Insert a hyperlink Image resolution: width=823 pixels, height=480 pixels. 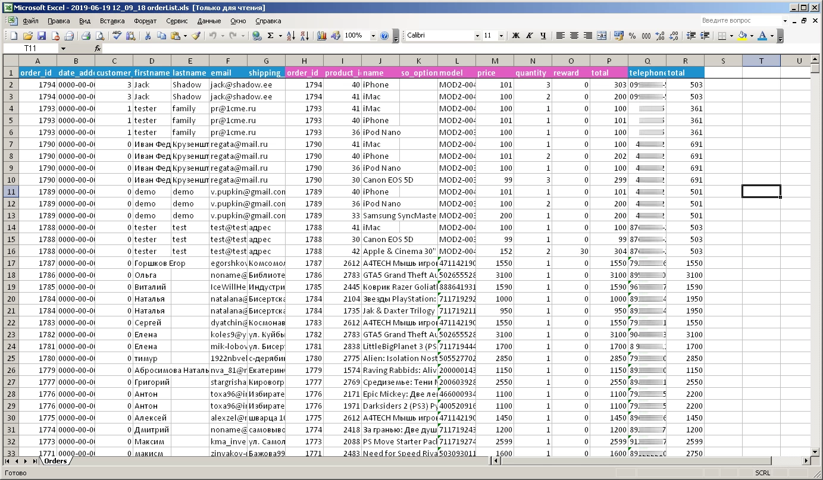[x=257, y=36]
